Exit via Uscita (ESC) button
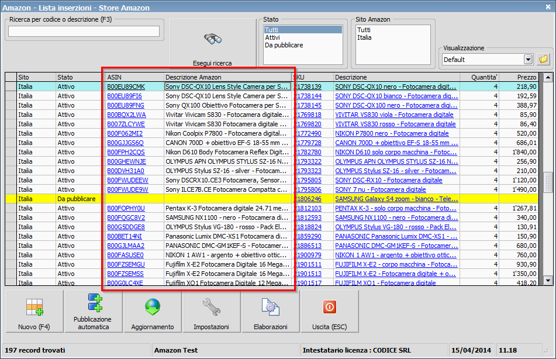This screenshot has height=359, width=556. pyautogui.click(x=329, y=312)
